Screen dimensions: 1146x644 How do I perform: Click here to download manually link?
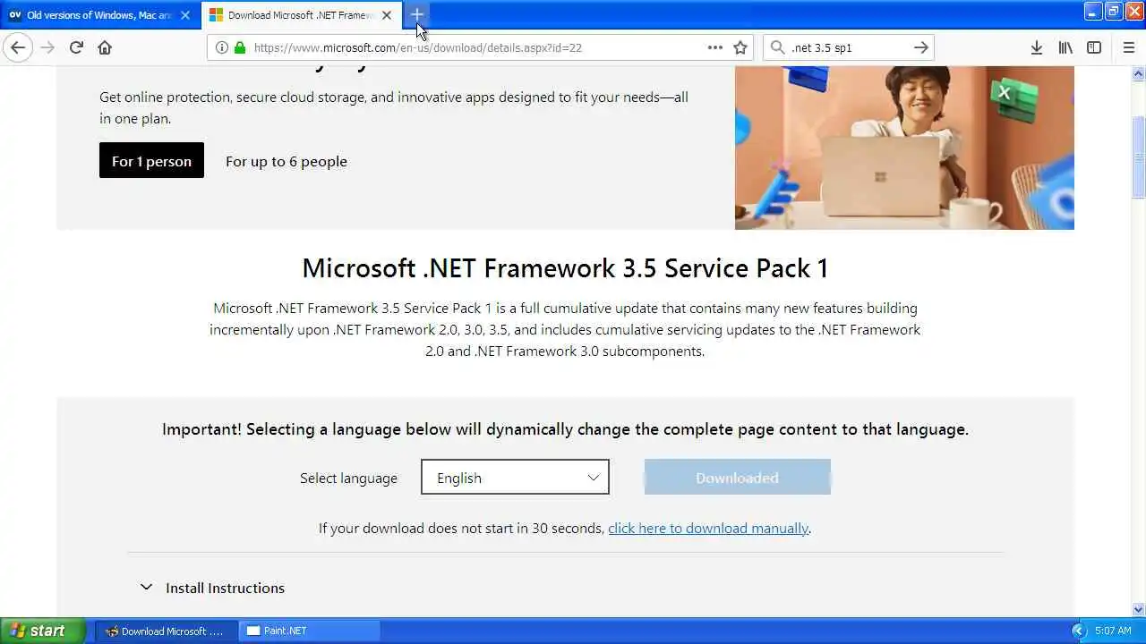tap(708, 528)
